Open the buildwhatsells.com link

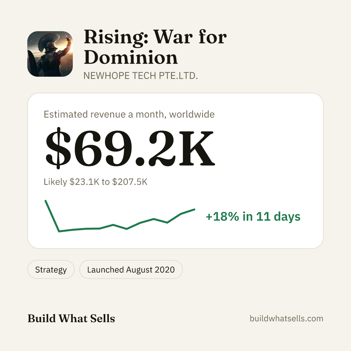(x=286, y=318)
